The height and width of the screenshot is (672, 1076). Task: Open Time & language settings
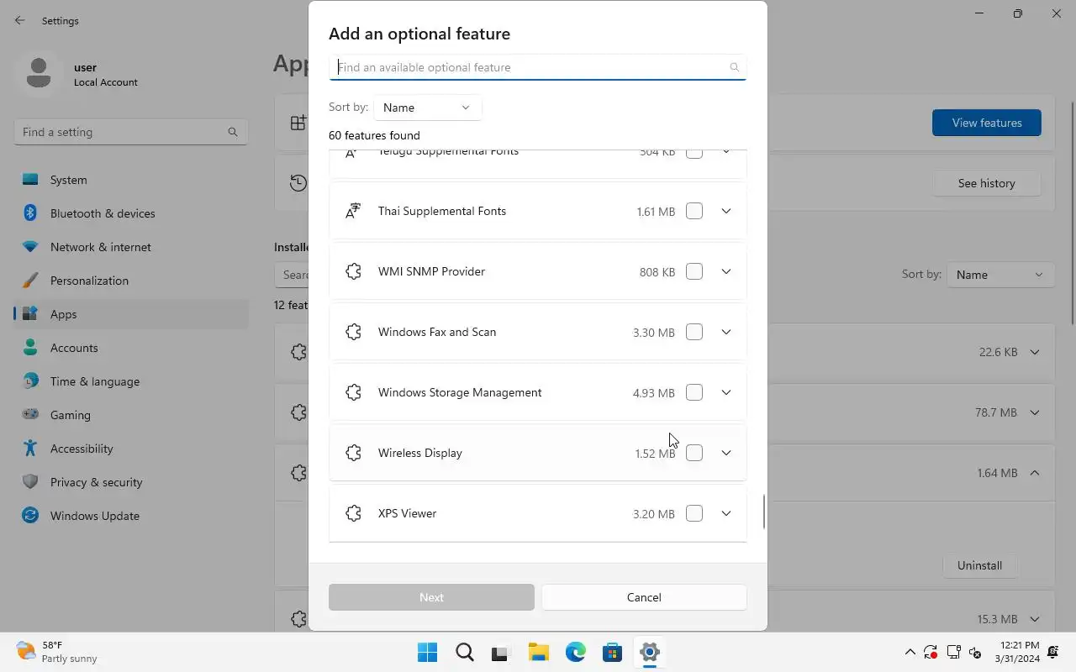coord(131,381)
